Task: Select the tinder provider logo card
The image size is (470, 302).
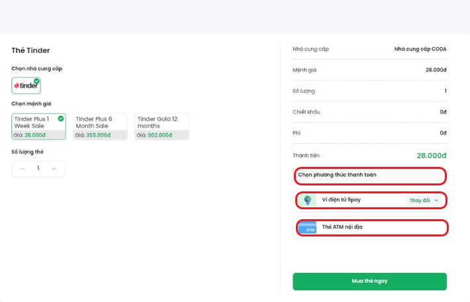Action: point(26,85)
